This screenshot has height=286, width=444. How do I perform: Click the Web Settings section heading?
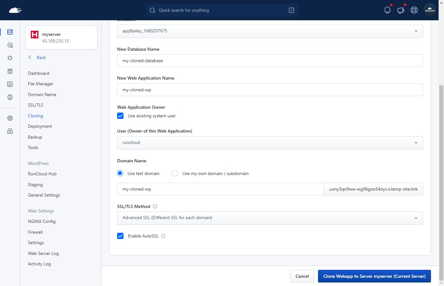point(41,211)
